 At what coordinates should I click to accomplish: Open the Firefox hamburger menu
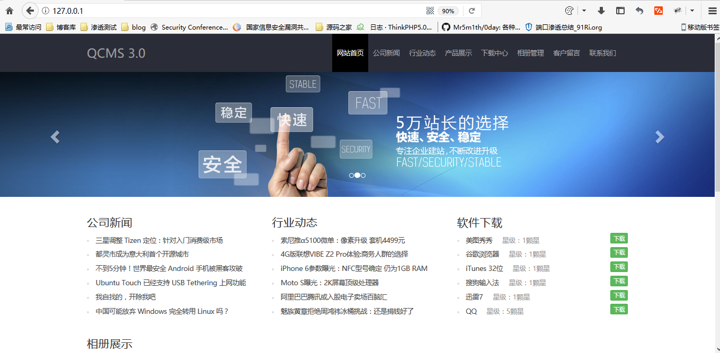(x=712, y=11)
